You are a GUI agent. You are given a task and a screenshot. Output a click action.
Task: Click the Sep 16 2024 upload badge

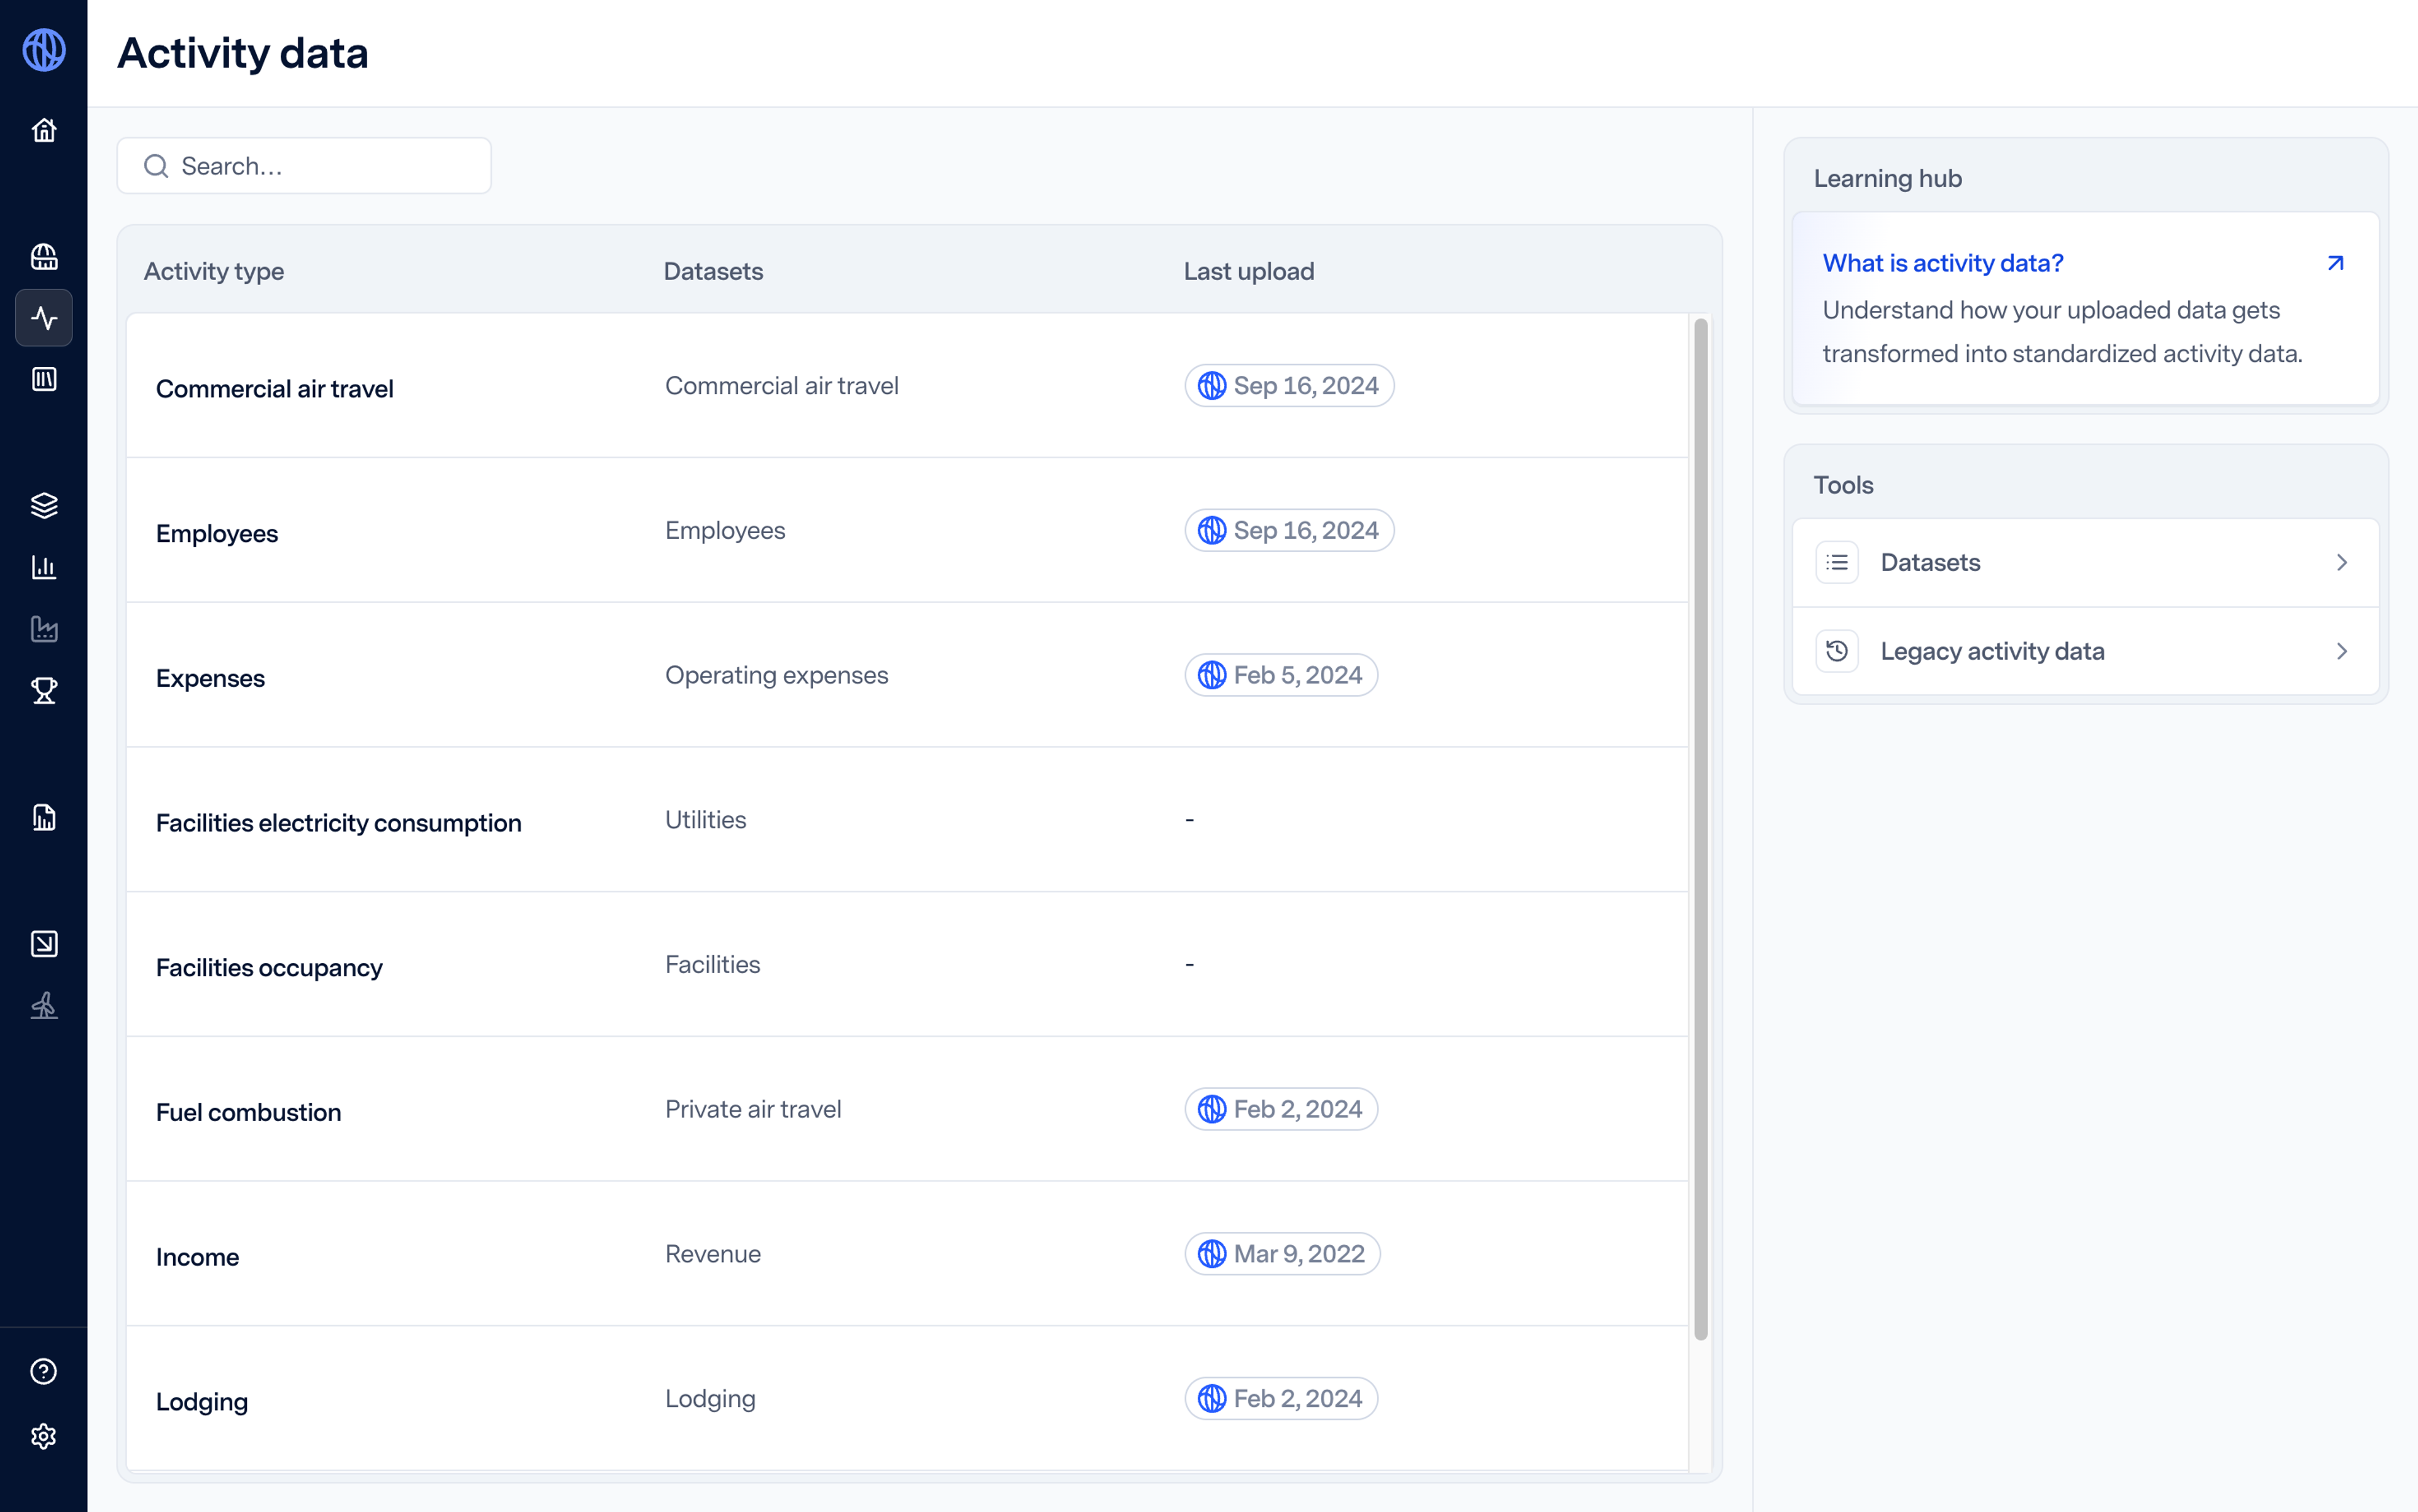1289,385
